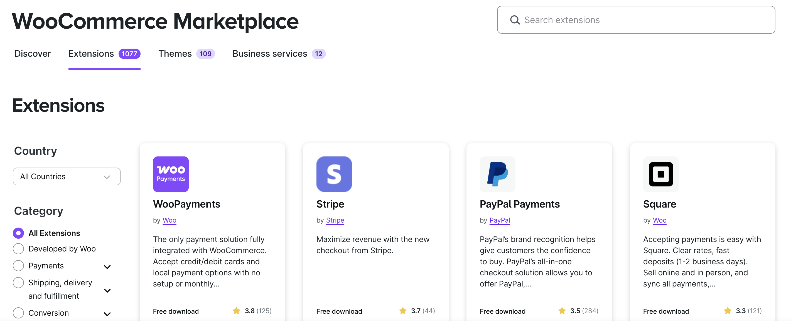The image size is (791, 334).
Task: Open the All Countries dropdown
Action: (67, 176)
